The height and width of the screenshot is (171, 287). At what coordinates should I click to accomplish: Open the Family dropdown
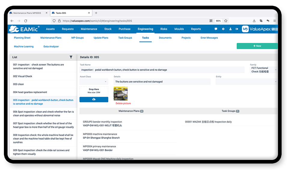[x=263, y=70]
